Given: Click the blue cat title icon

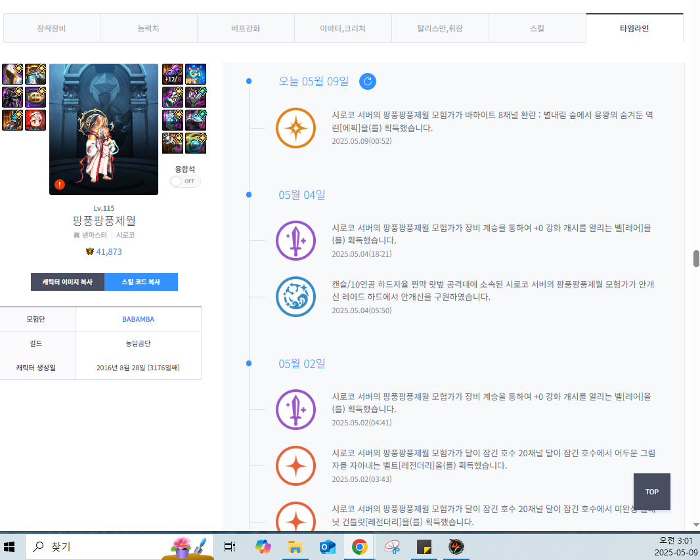Looking at the screenshot, I should 196,74.
